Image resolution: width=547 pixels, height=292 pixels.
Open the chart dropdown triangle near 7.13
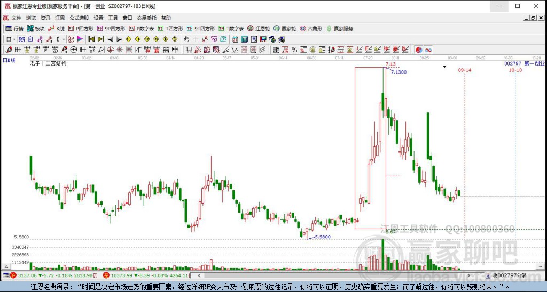point(444,67)
